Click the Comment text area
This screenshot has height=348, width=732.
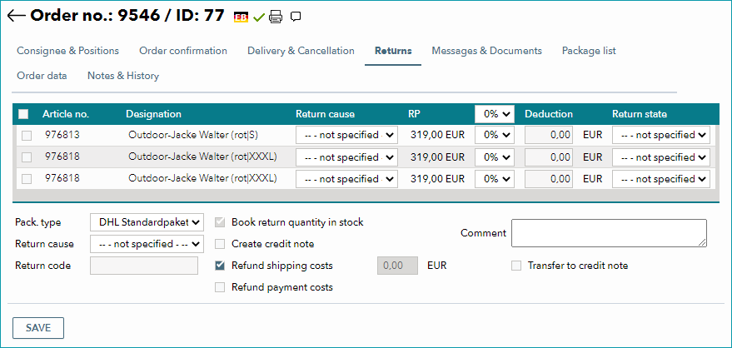[x=609, y=233]
